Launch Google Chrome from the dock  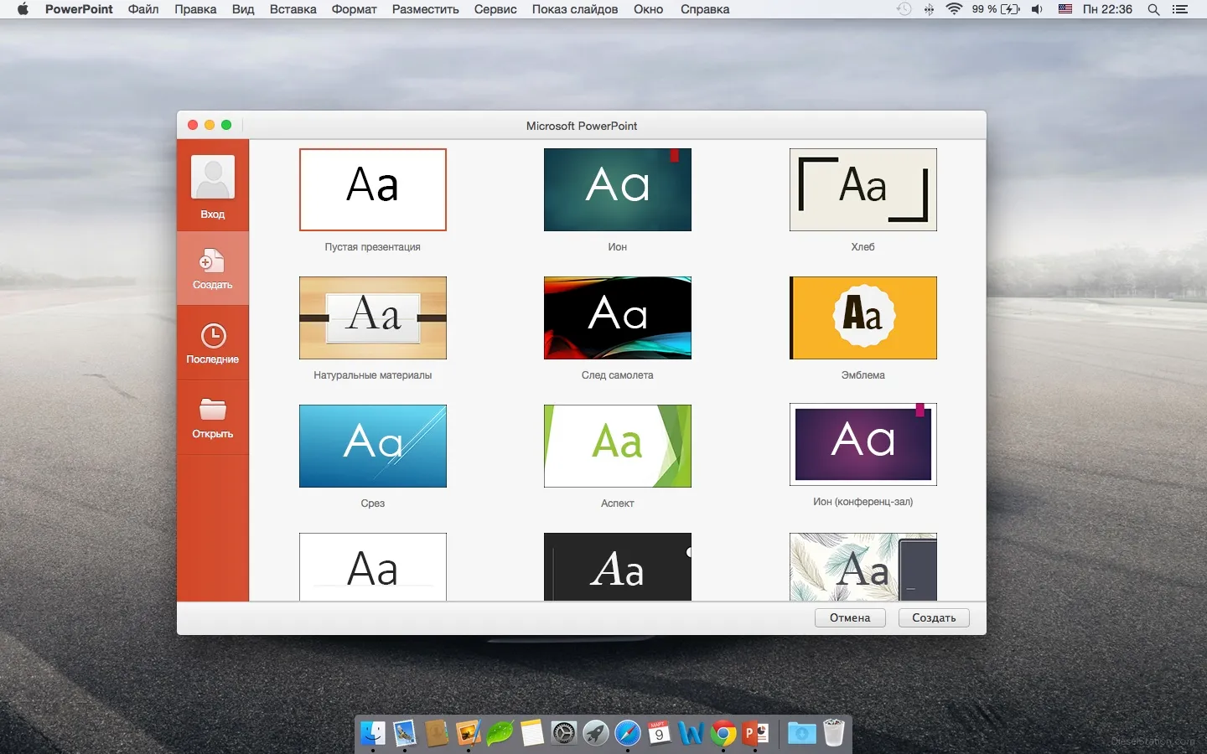point(723,734)
